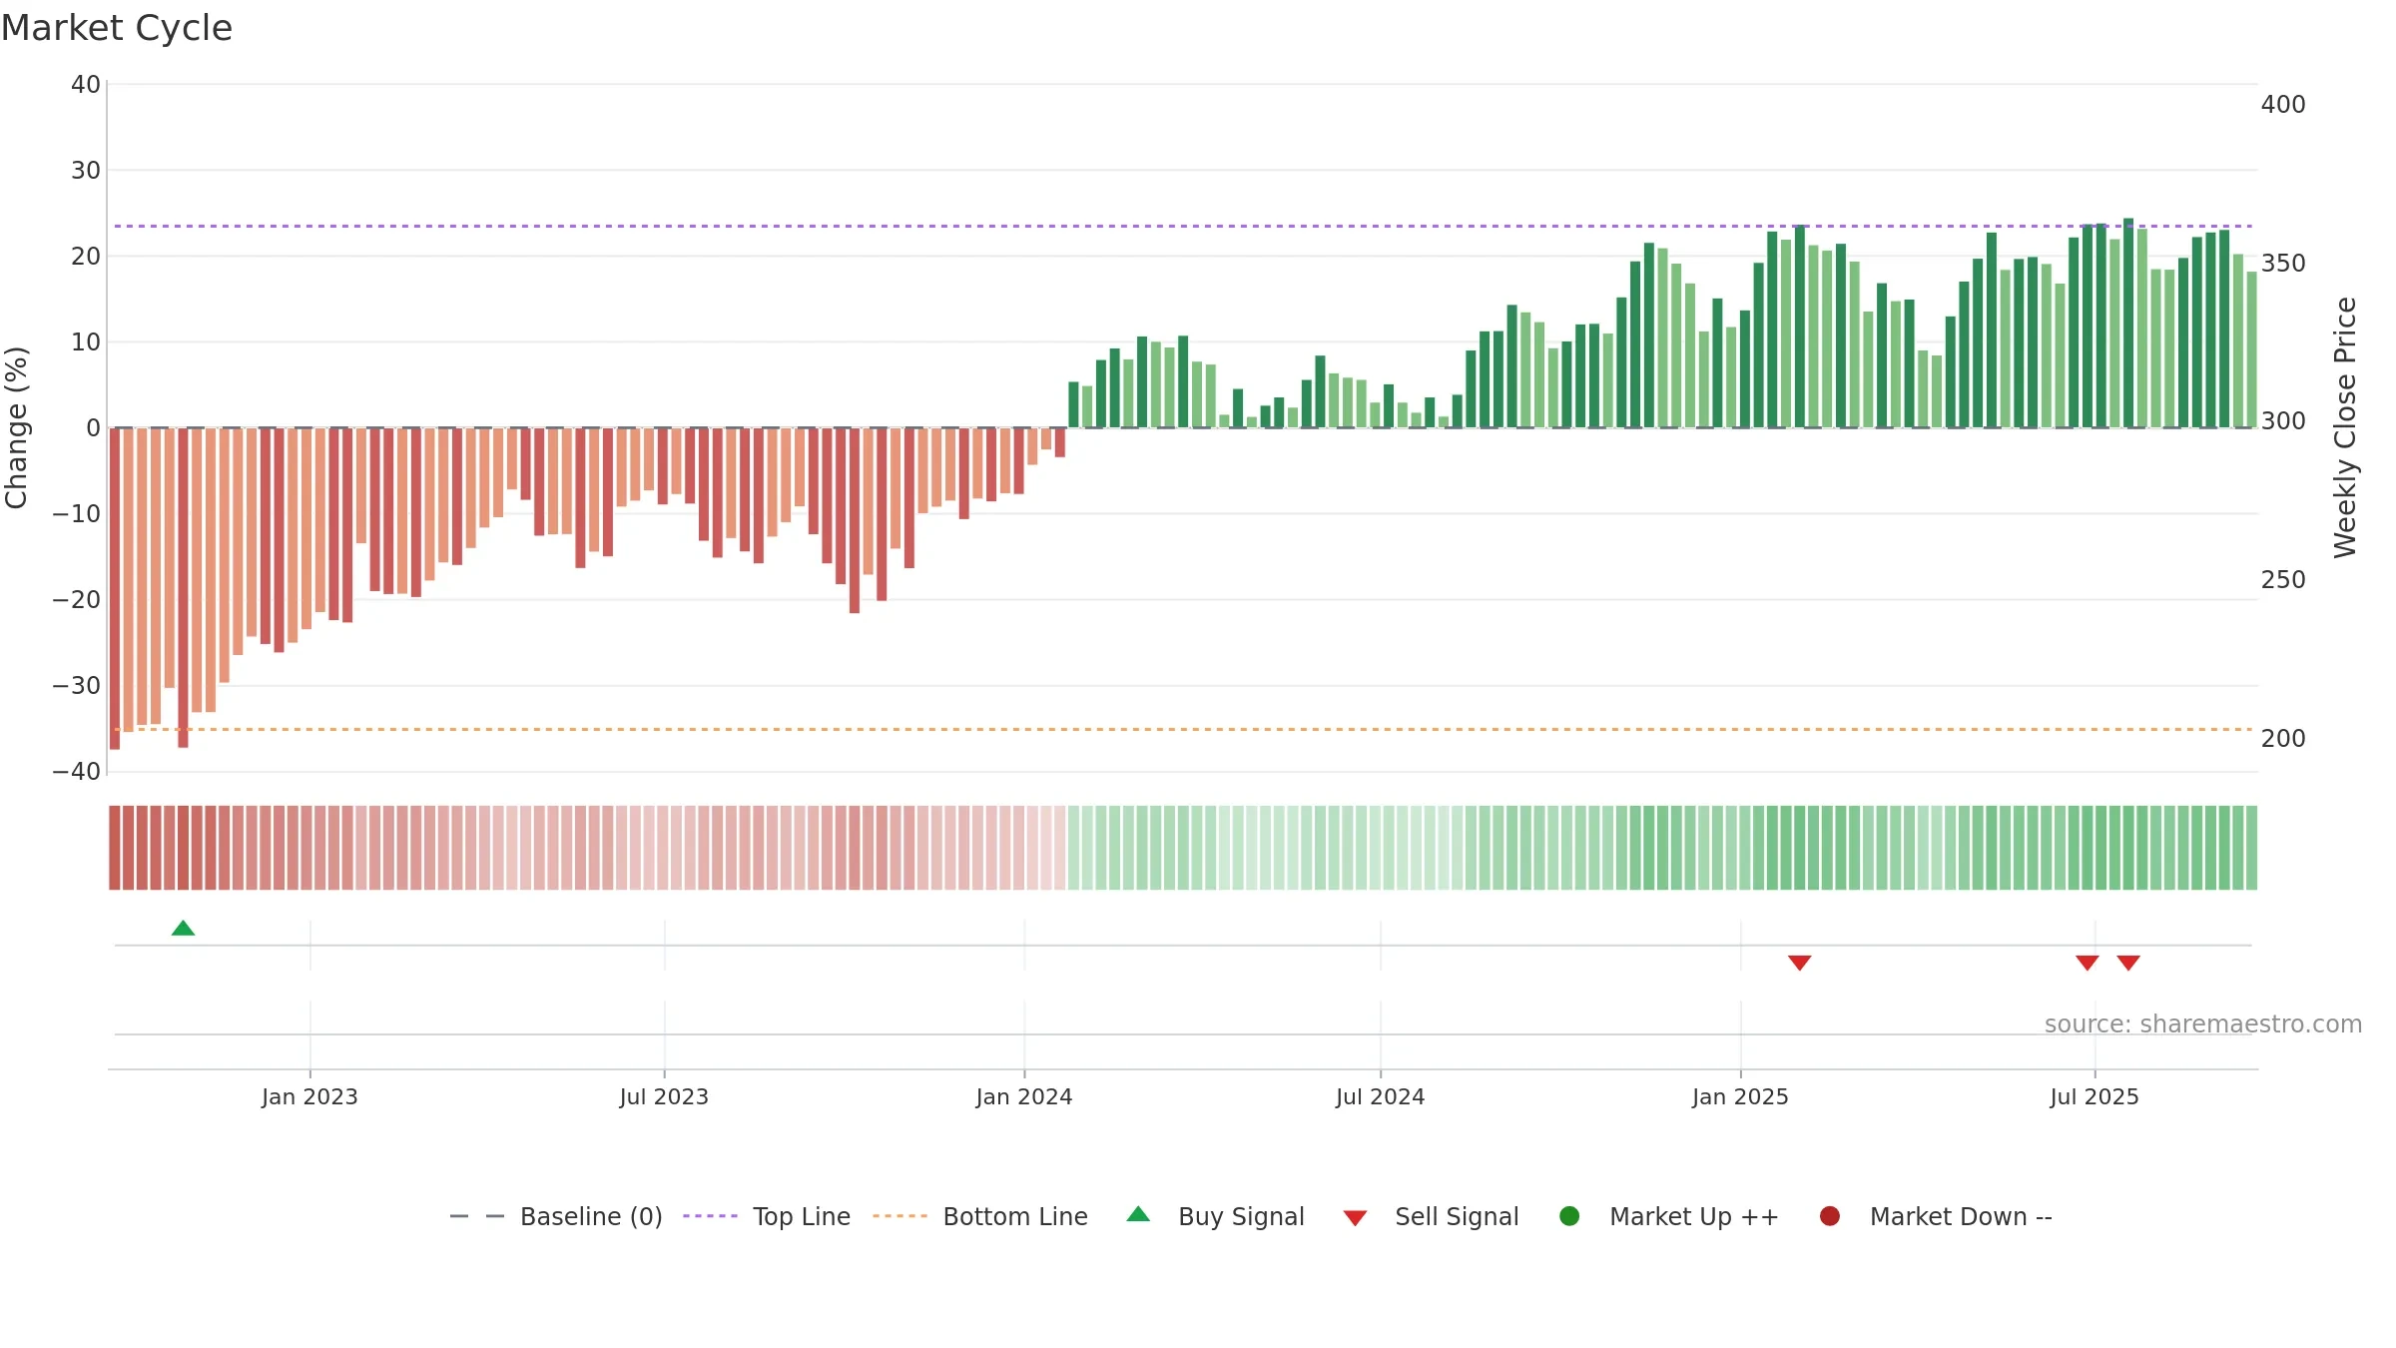Viewport: 2396px width, 1348px height.
Task: Click the Jan 2023 axis label
Action: tap(309, 1097)
